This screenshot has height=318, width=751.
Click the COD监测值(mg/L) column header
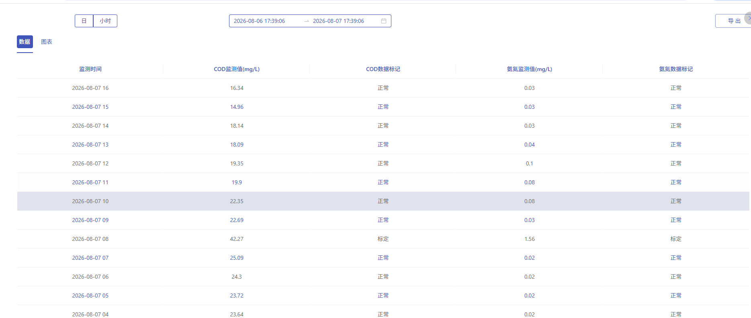[x=237, y=69]
